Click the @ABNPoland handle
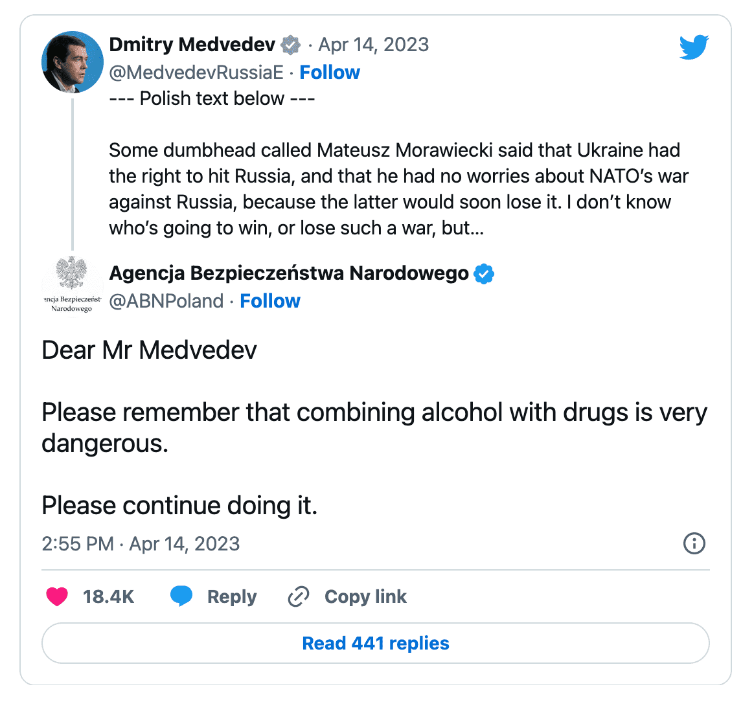Screen dimensions: 754x702 166,301
